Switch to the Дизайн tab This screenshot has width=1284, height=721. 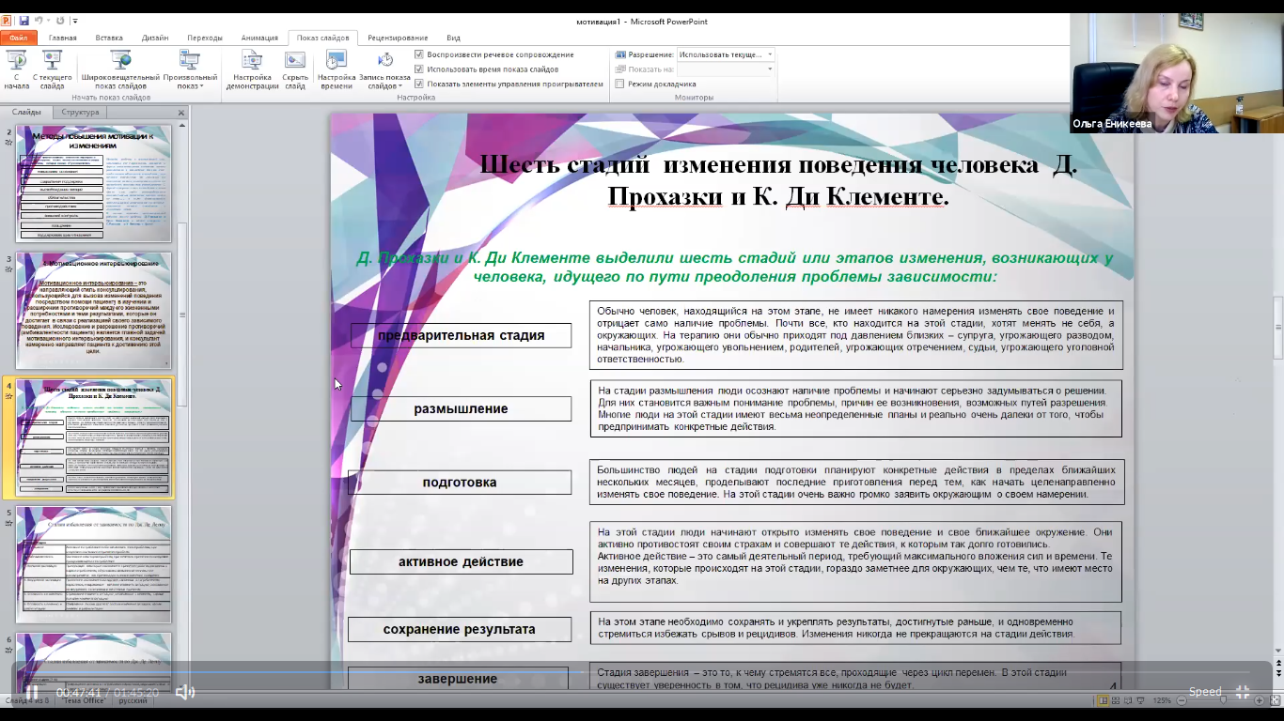point(155,38)
